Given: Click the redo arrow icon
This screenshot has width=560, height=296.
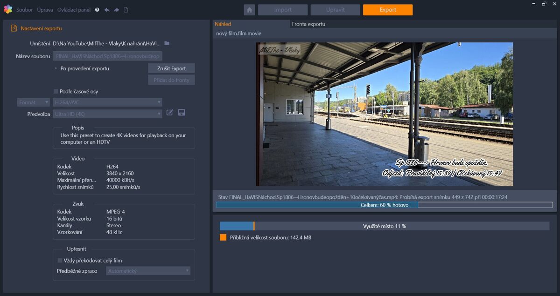Looking at the screenshot, I should pos(116,10).
